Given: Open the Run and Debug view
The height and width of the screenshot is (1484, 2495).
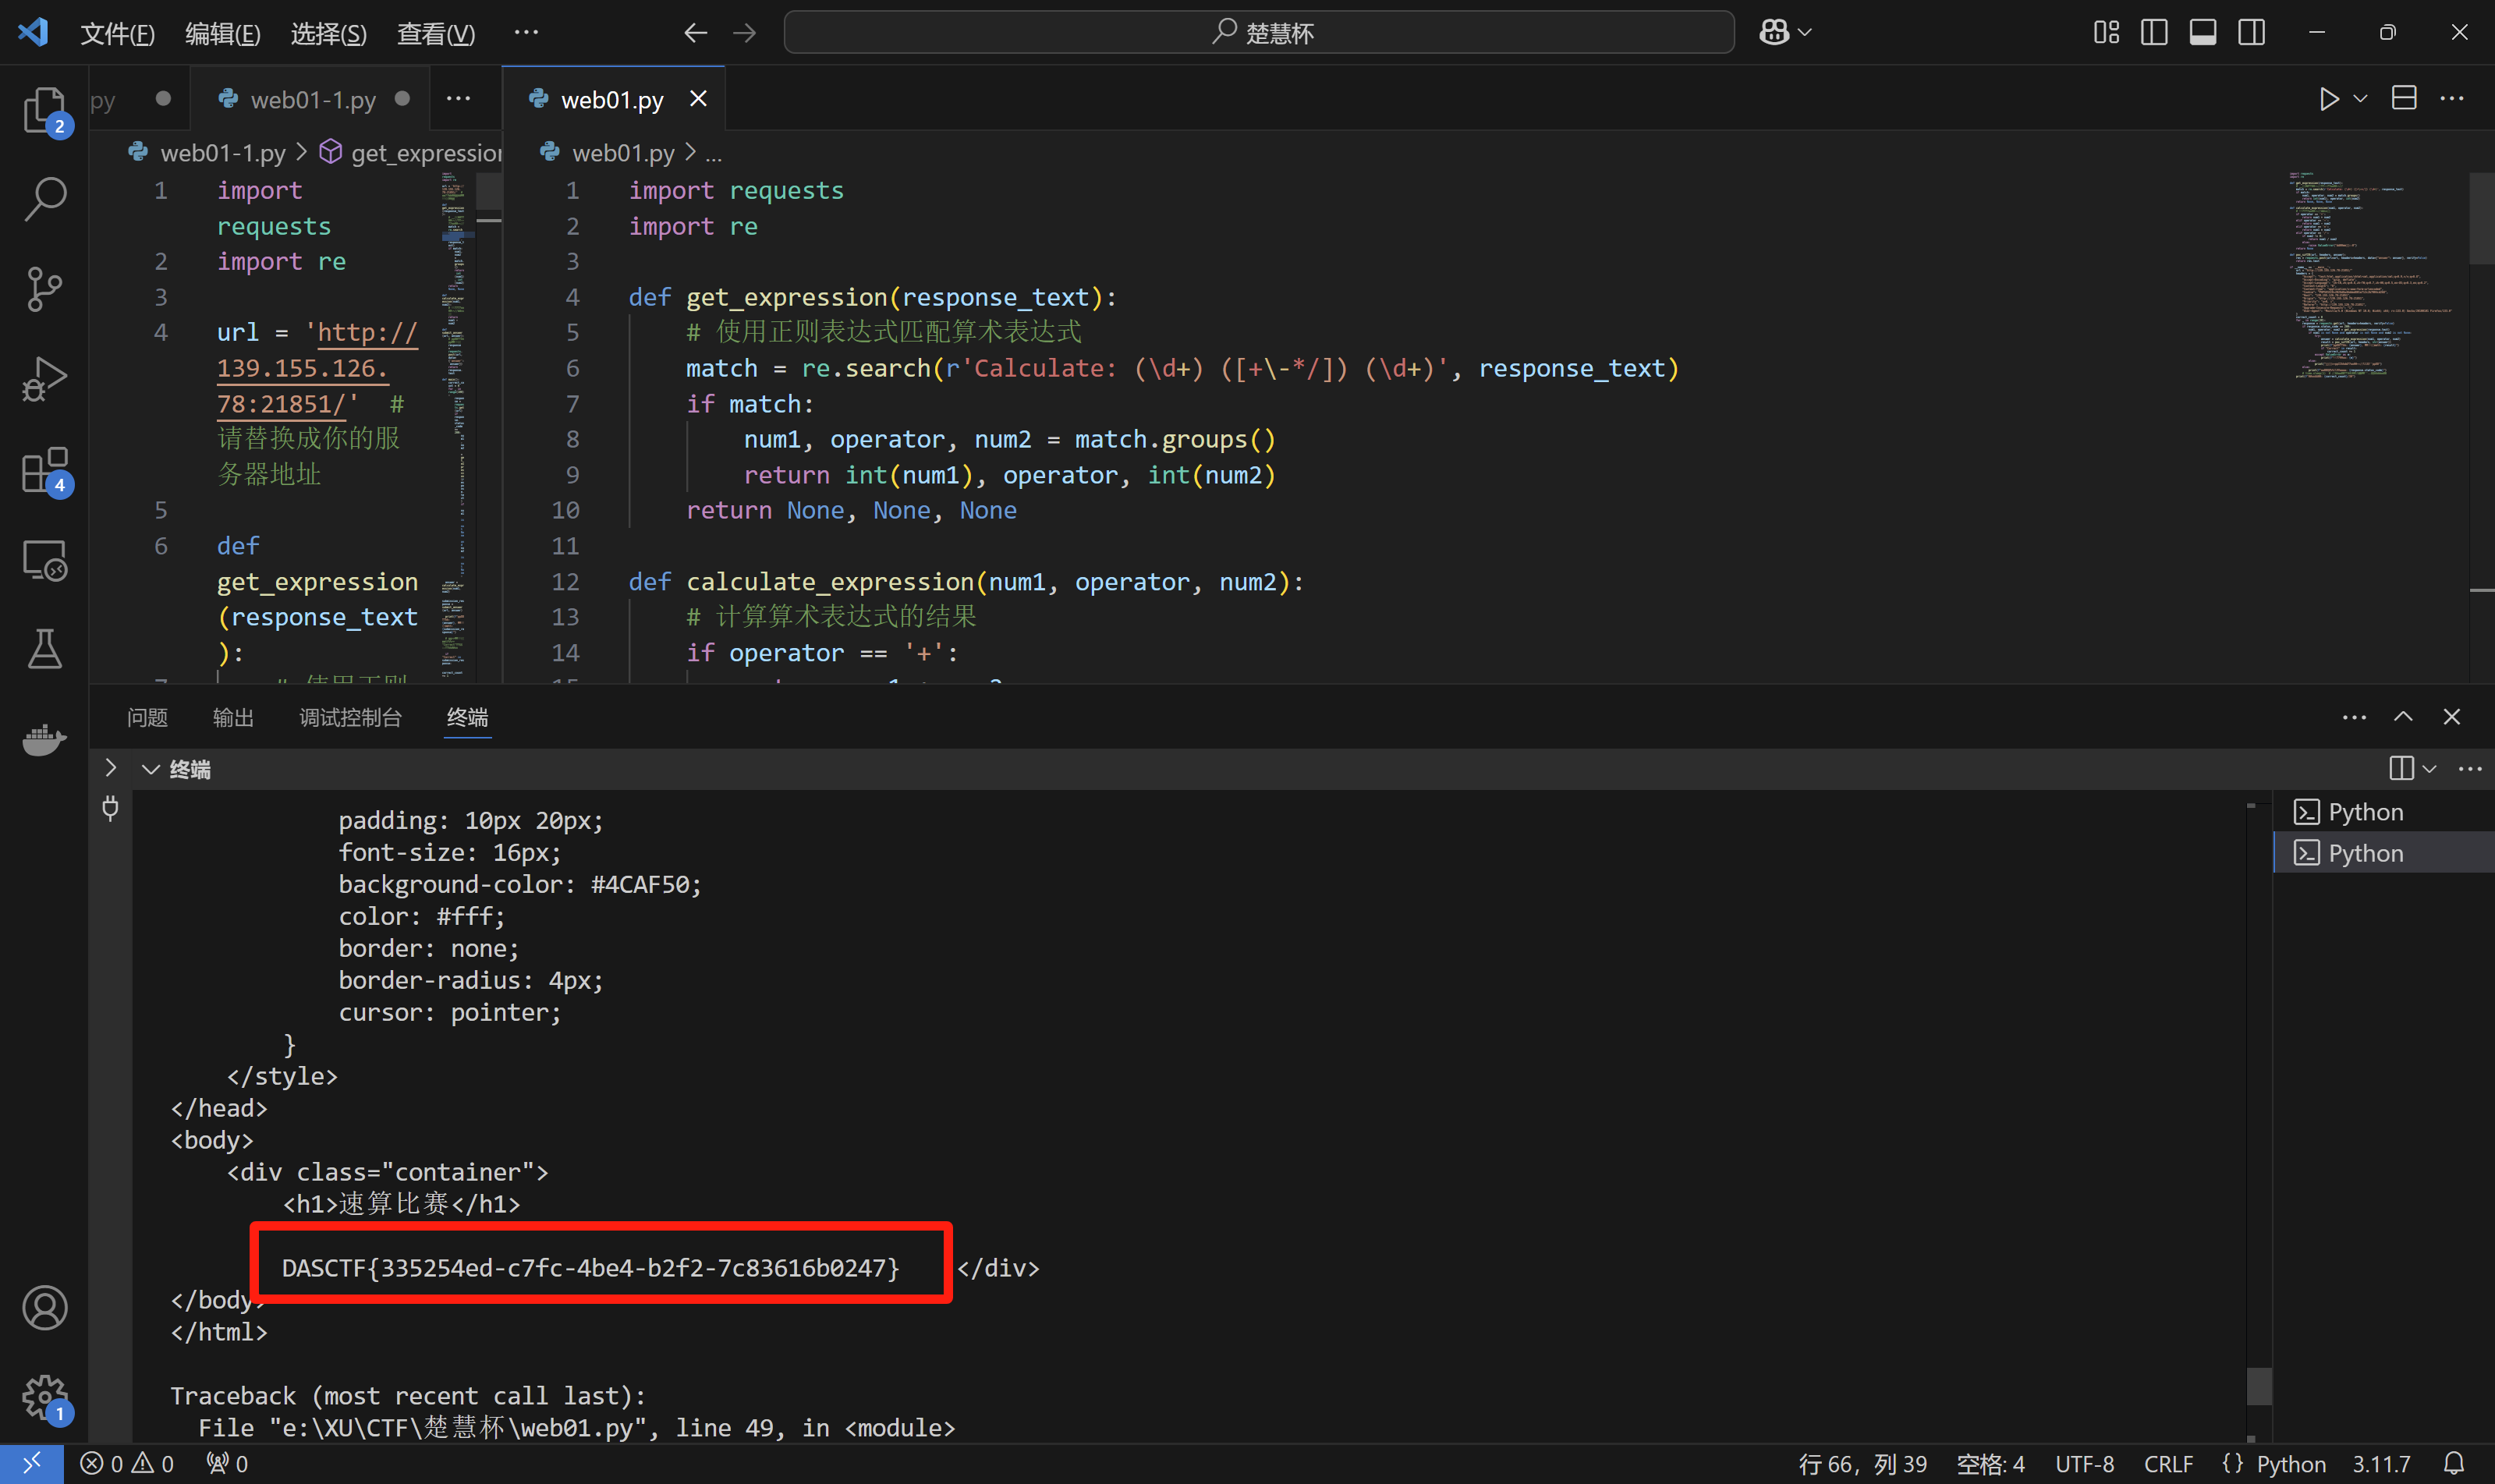Looking at the screenshot, I should pos(44,379).
